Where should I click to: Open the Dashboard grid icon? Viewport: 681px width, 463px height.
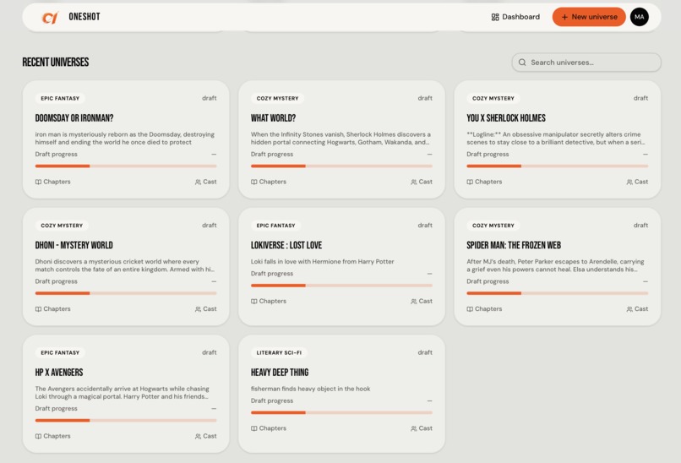coord(495,17)
